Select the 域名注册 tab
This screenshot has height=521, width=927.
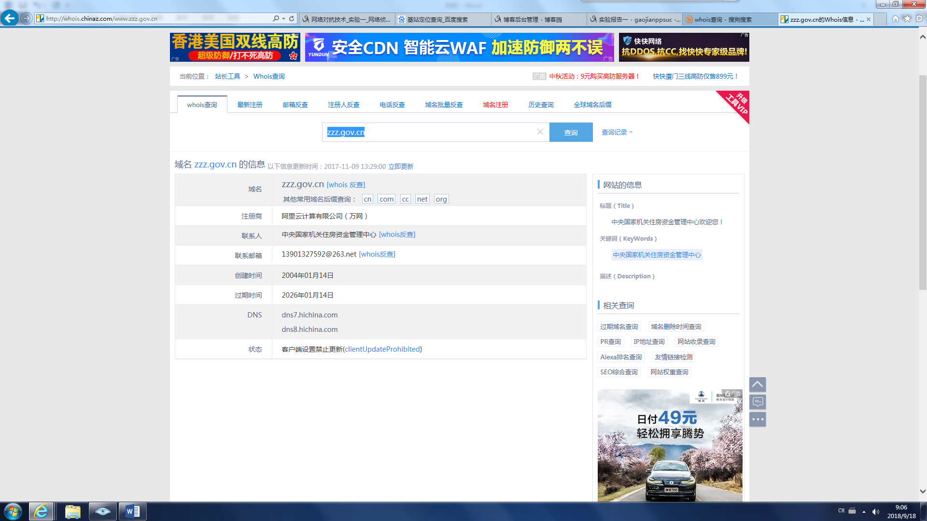[x=495, y=105]
